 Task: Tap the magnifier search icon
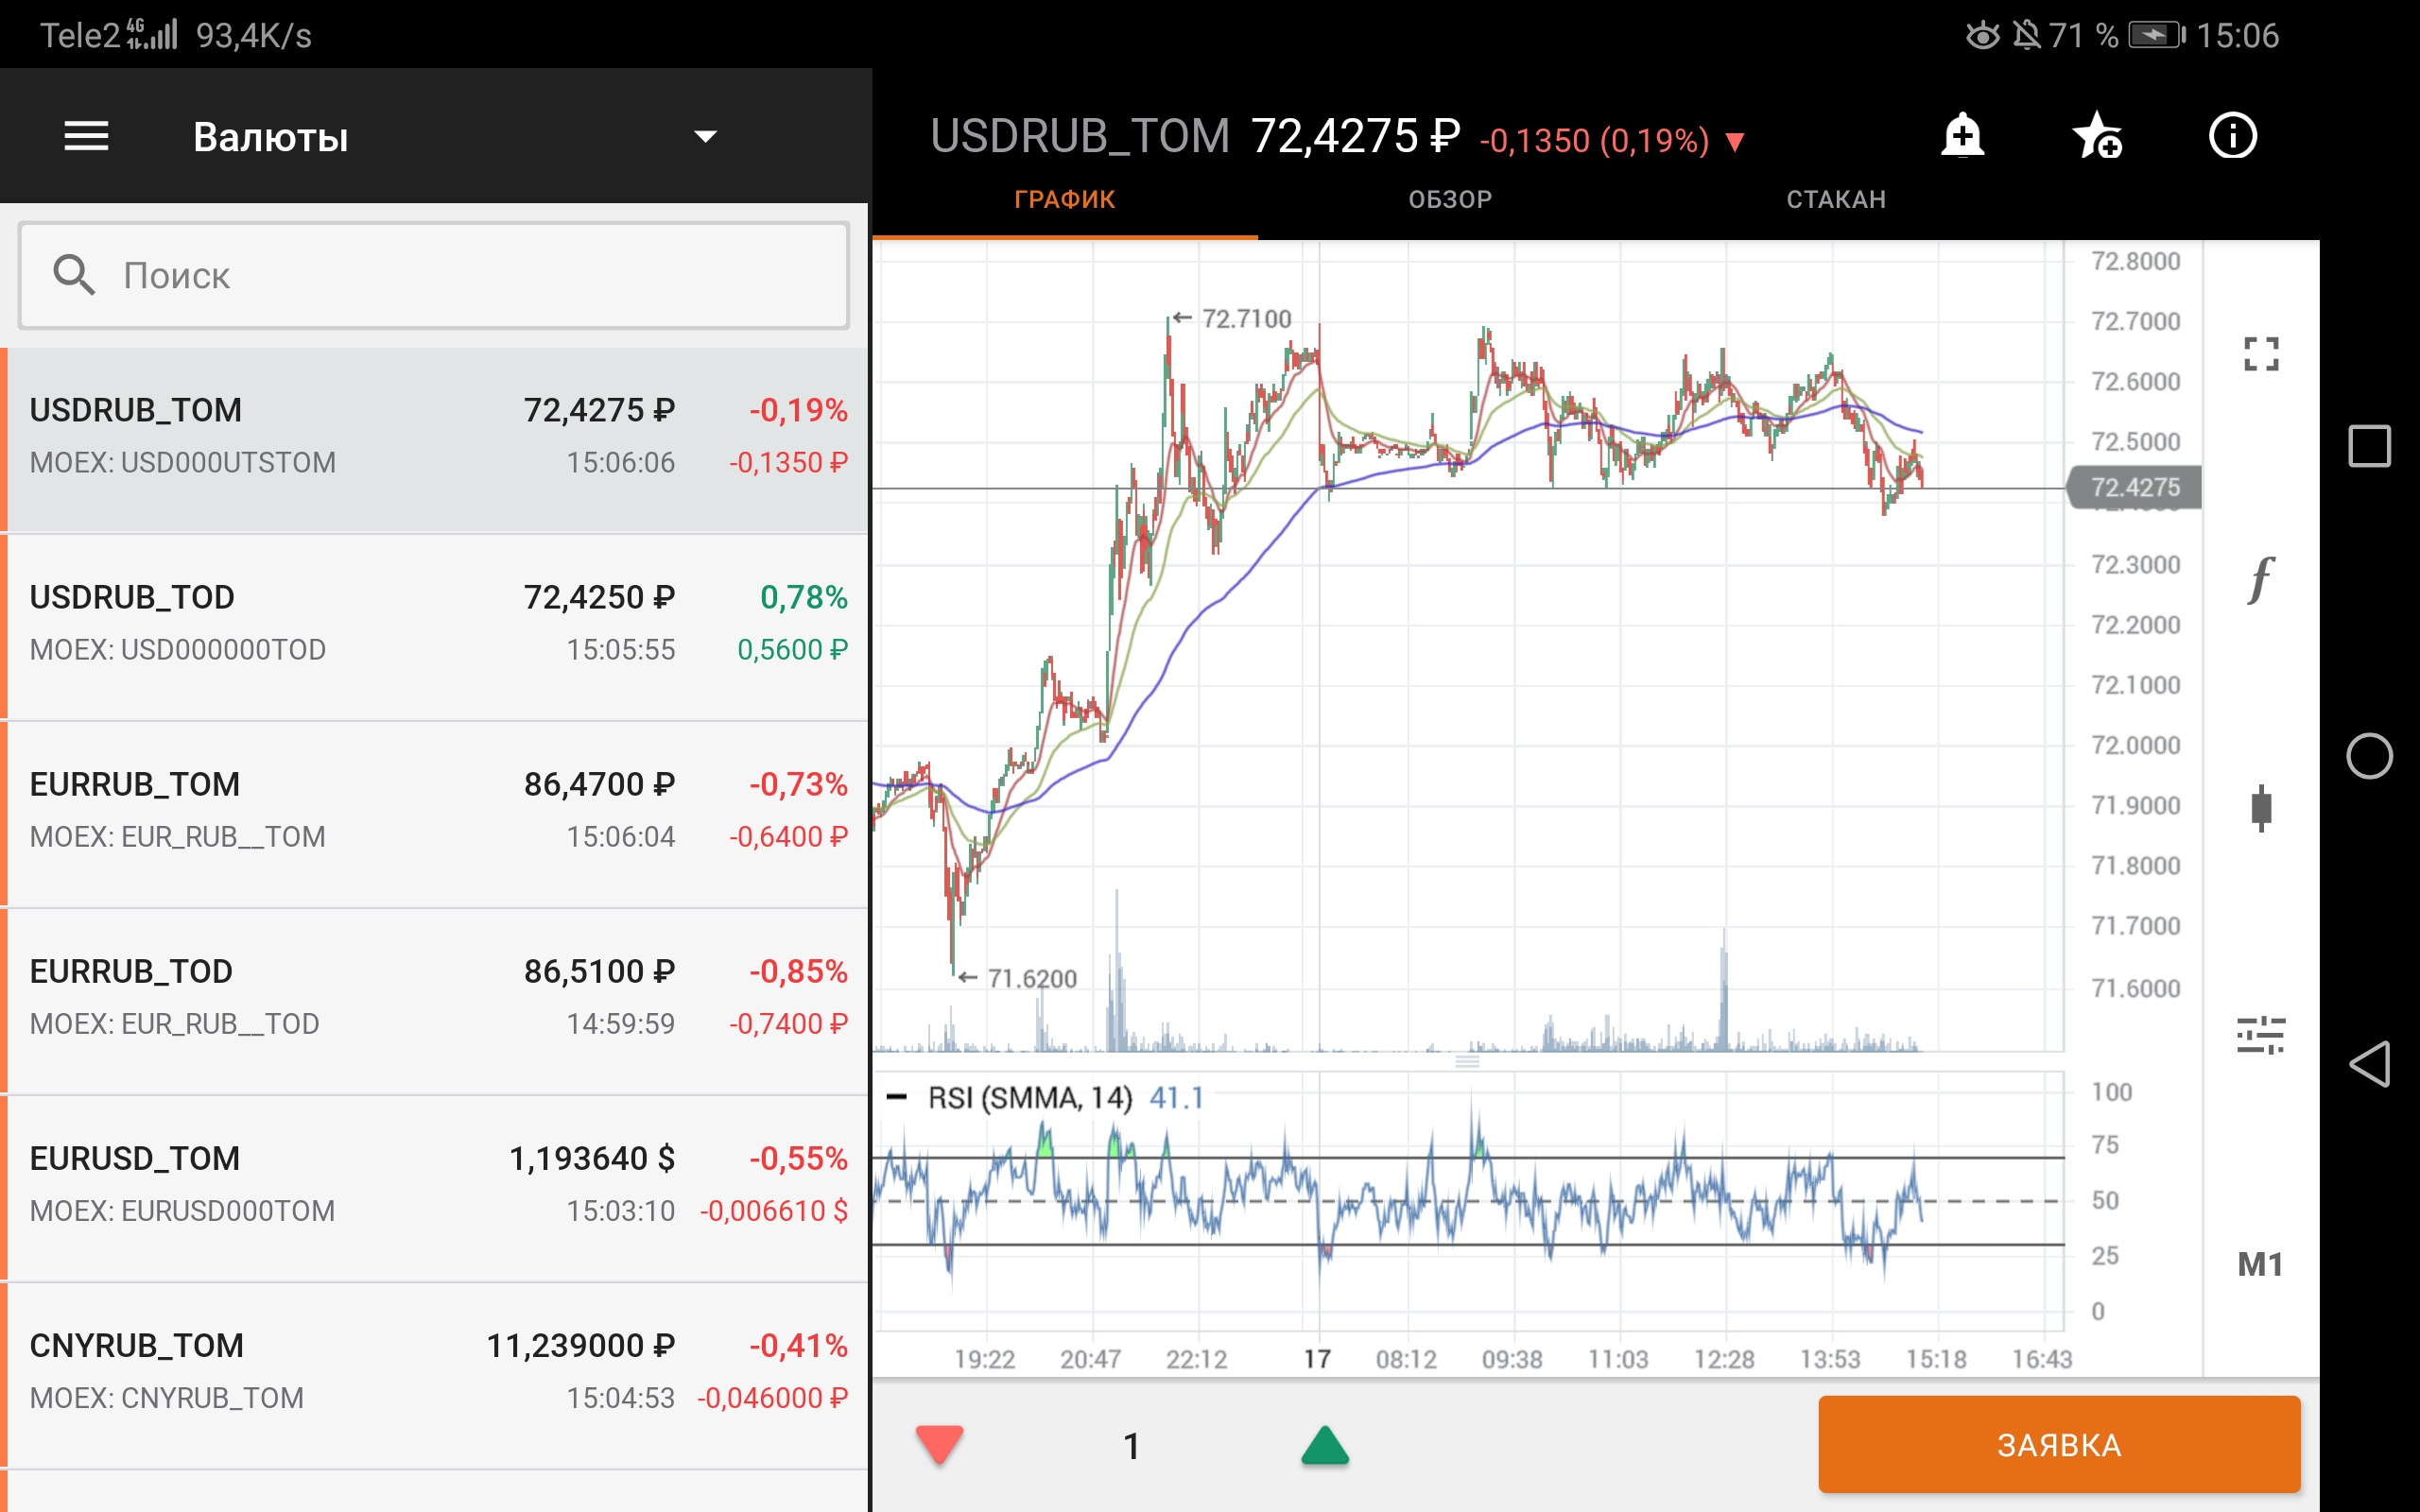74,275
